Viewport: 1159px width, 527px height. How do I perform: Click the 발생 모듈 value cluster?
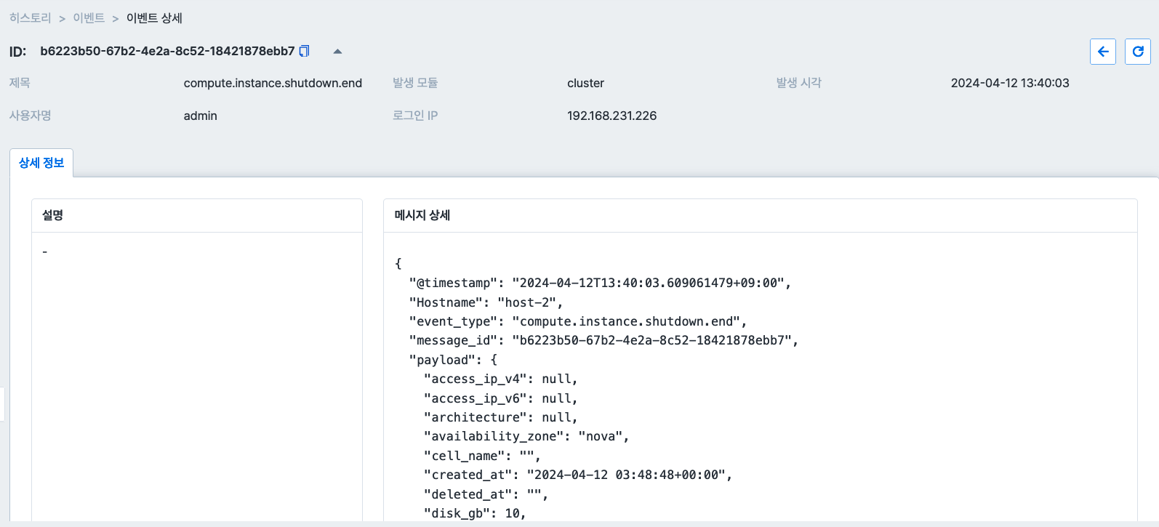point(585,83)
